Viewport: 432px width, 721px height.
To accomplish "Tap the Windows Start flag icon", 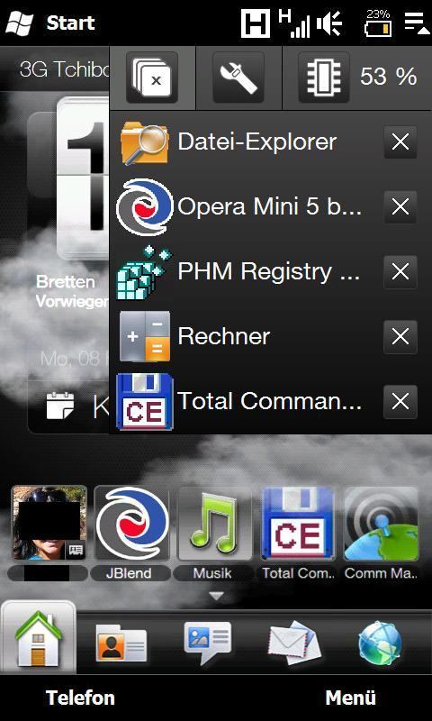I will (20, 23).
